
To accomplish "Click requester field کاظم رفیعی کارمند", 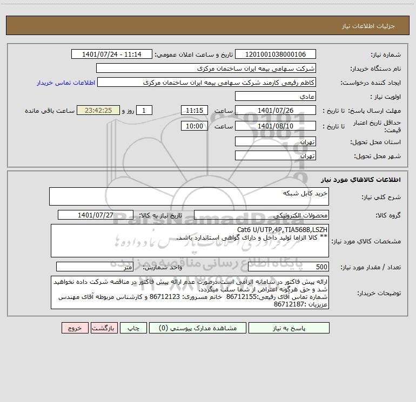I will click(207, 82).
